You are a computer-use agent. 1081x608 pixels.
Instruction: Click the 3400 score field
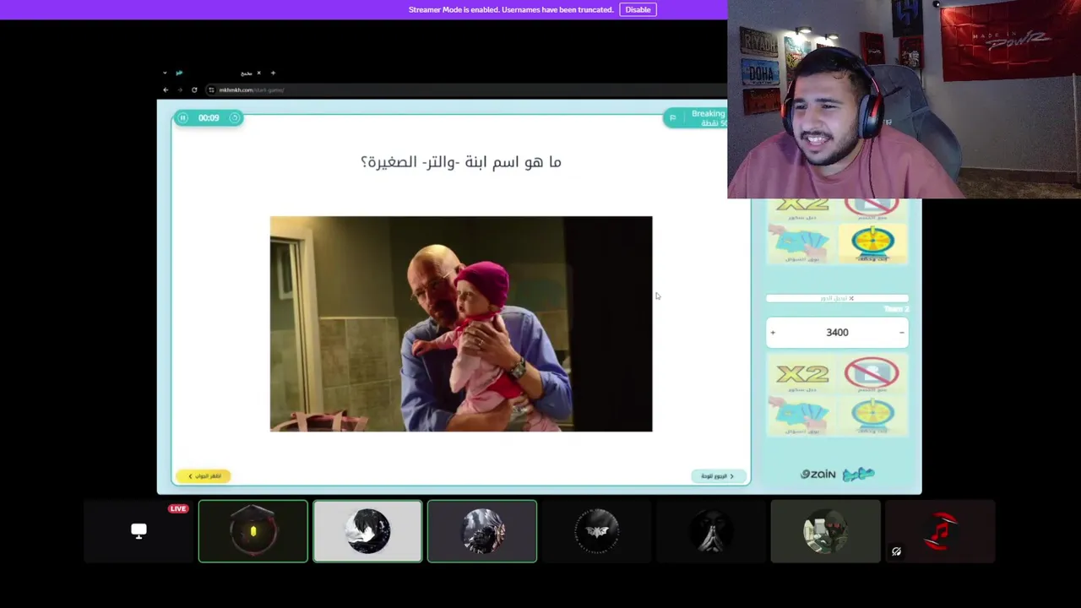point(837,333)
